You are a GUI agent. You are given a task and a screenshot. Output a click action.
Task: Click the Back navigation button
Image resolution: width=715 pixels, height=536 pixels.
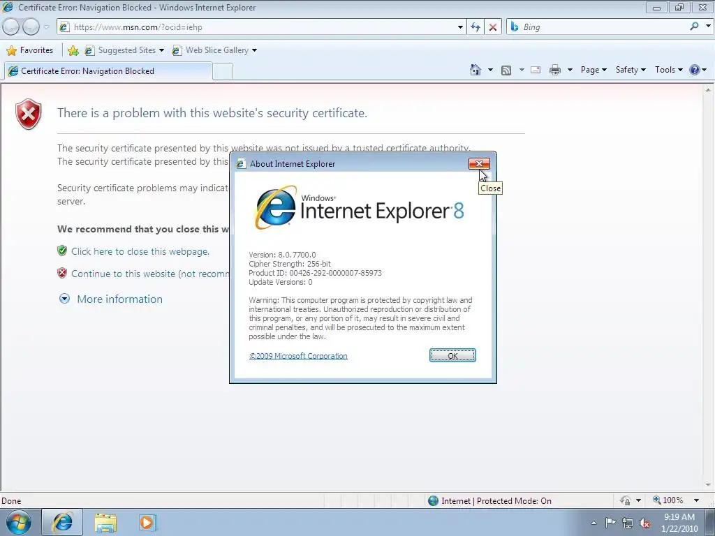(11, 27)
